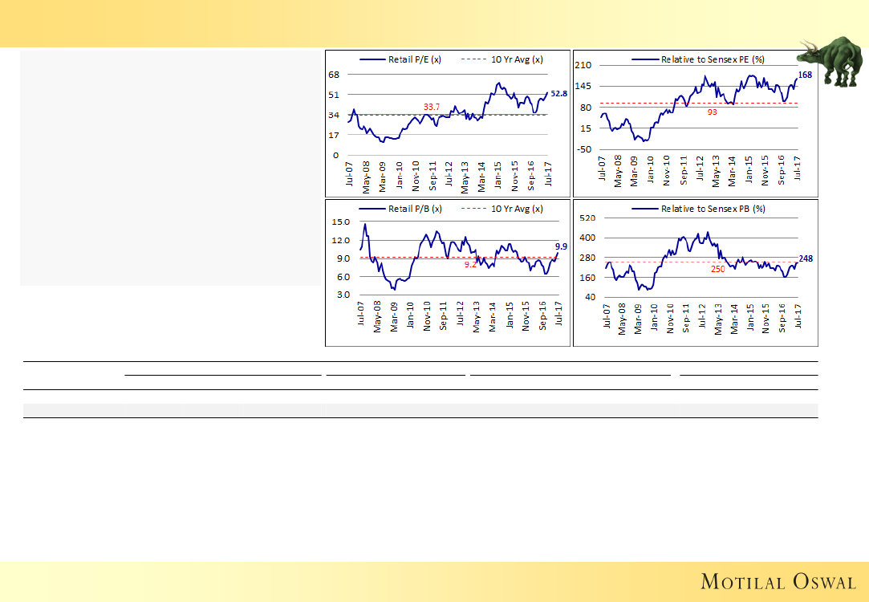869x602 pixels.
Task: Select the 9.9 data label
Action: tap(561, 246)
